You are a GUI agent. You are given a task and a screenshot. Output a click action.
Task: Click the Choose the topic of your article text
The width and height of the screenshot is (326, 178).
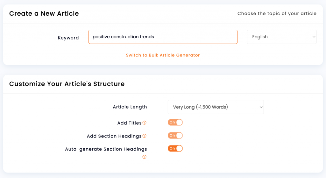coord(277,13)
